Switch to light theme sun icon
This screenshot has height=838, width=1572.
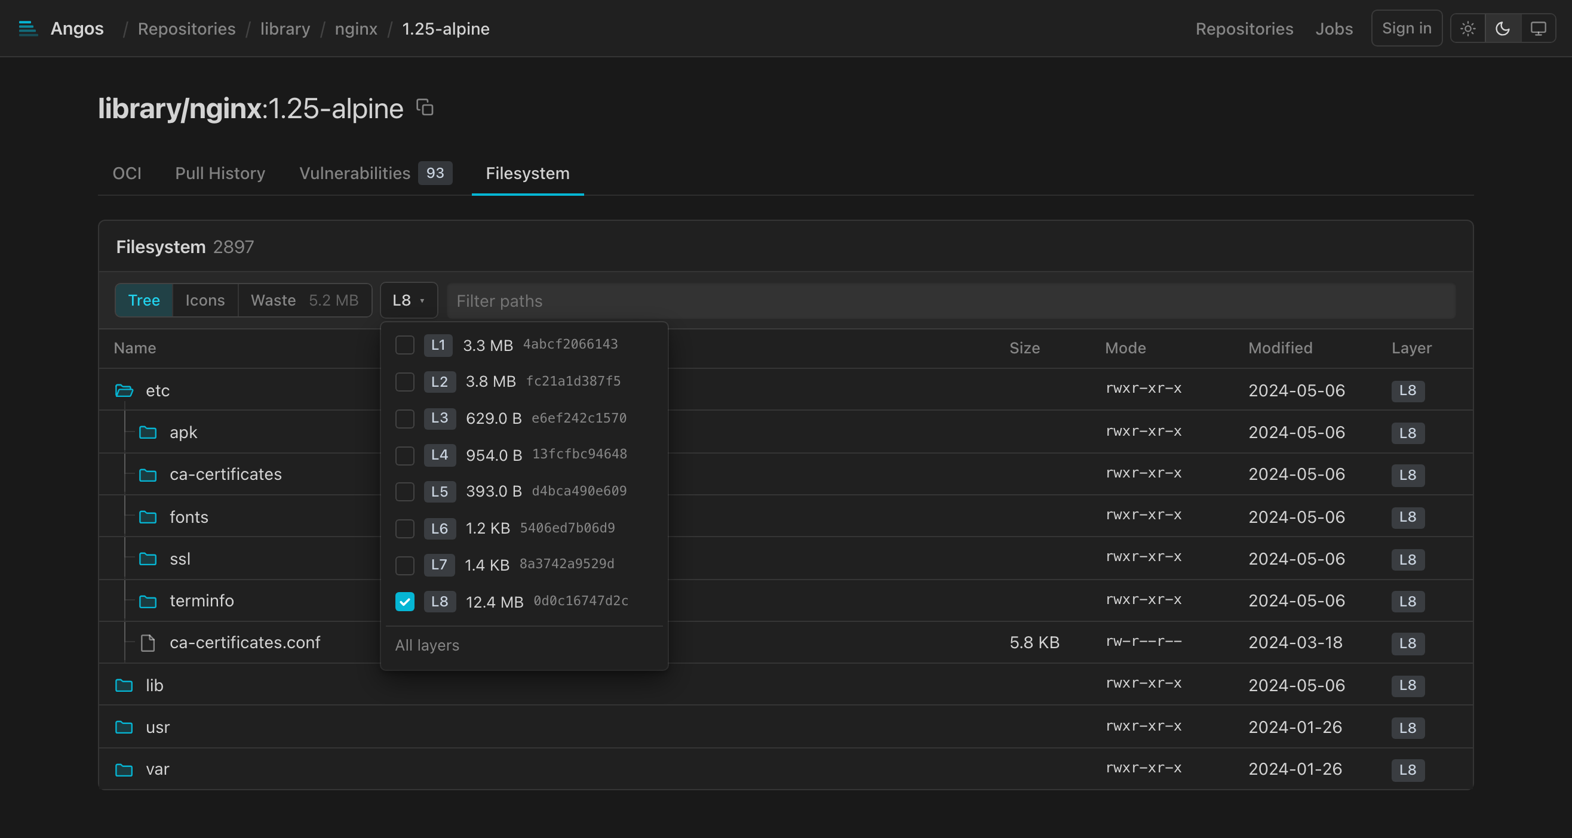tap(1467, 29)
